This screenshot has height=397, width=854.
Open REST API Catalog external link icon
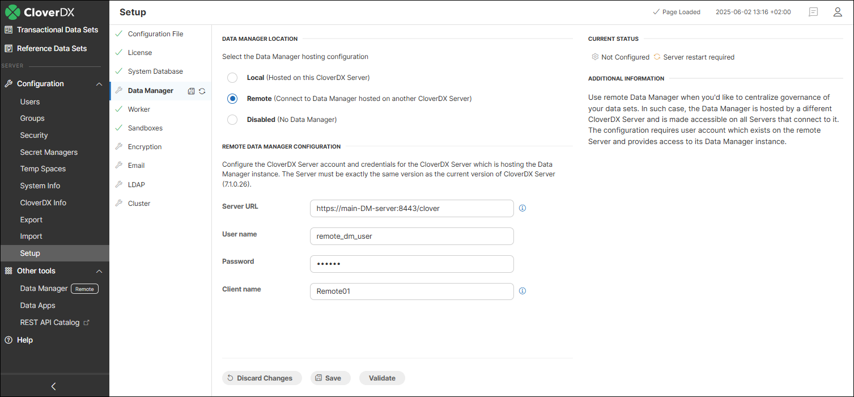[x=86, y=322]
